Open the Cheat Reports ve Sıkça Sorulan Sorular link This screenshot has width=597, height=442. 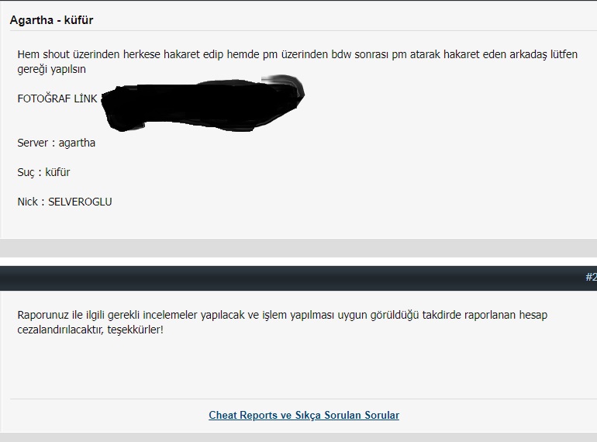[304, 415]
